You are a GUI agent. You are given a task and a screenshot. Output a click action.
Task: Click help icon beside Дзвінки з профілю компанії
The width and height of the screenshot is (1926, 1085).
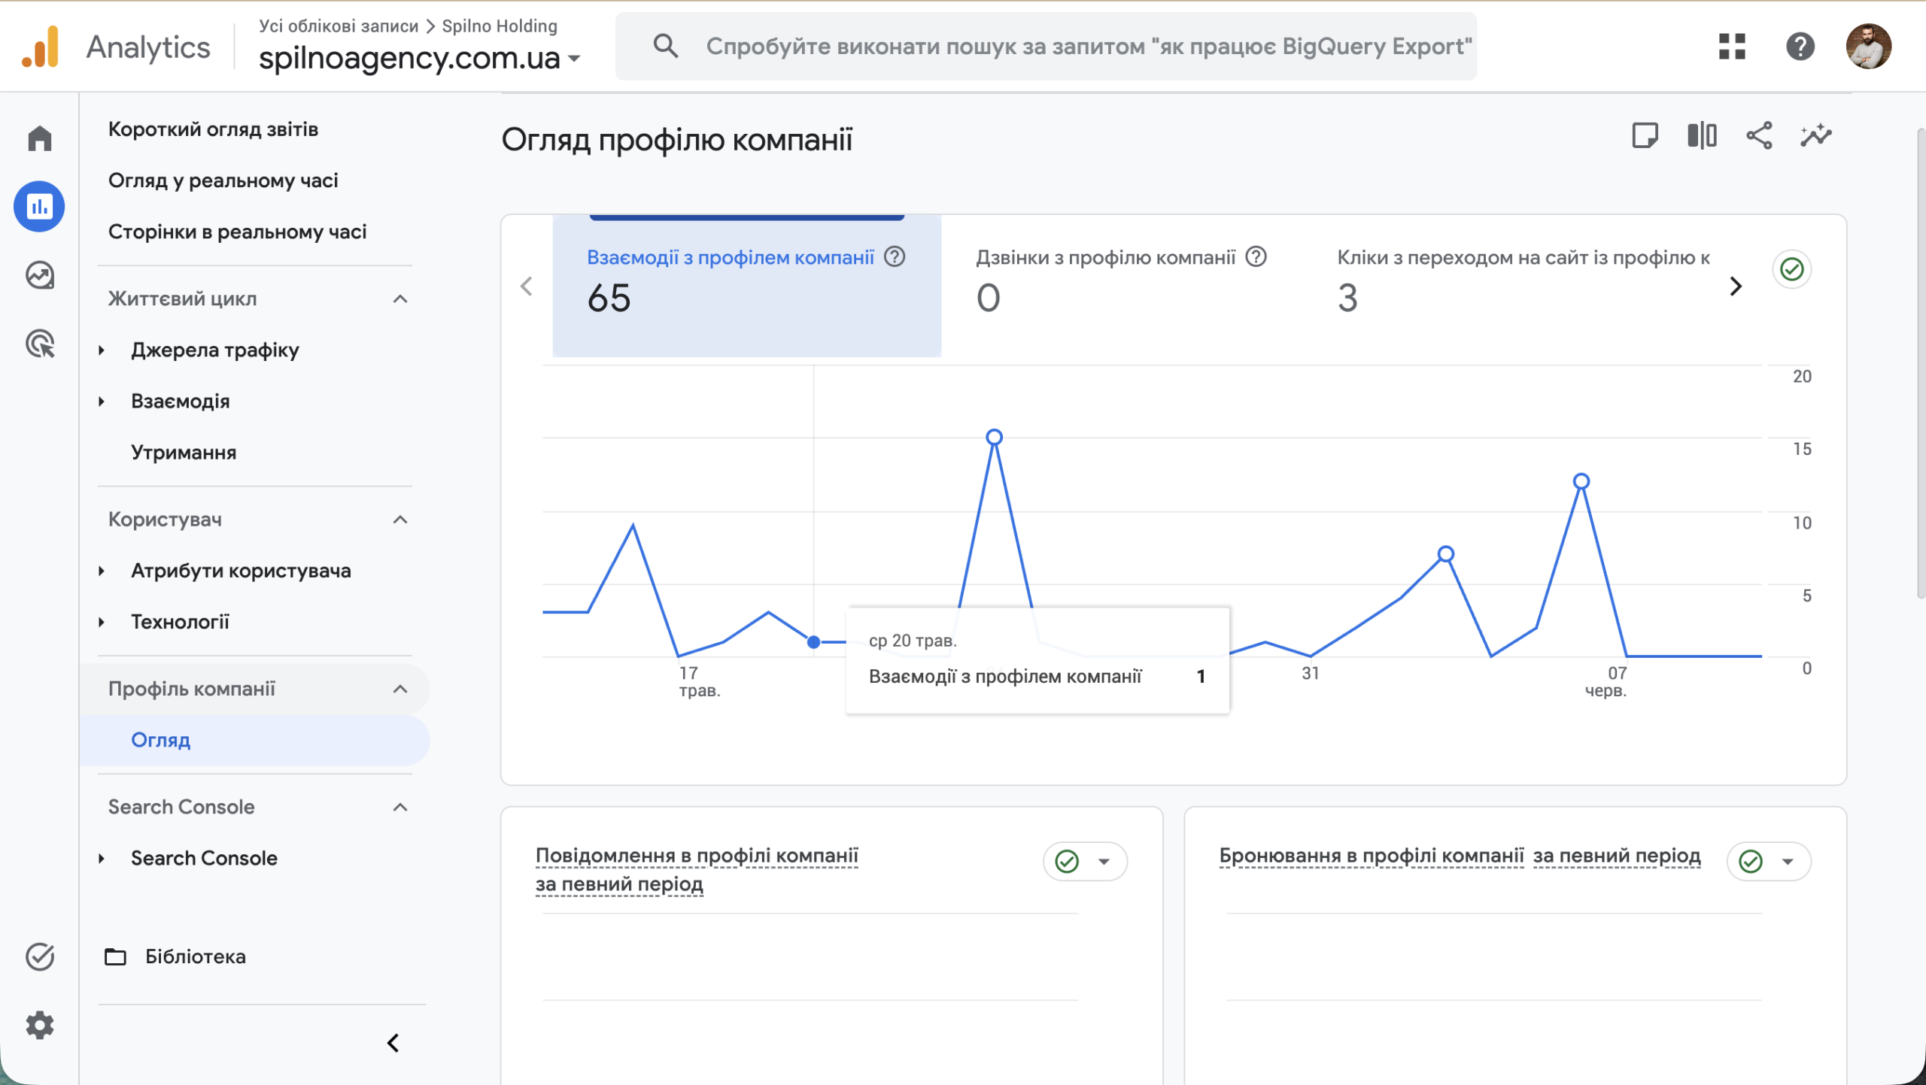tap(1256, 257)
